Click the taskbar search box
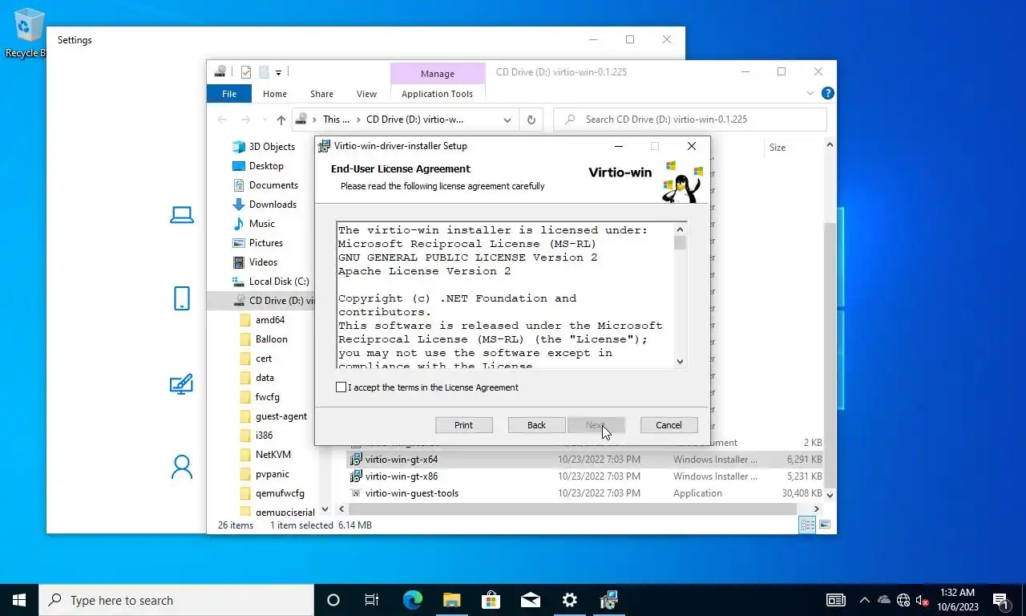 (176, 600)
